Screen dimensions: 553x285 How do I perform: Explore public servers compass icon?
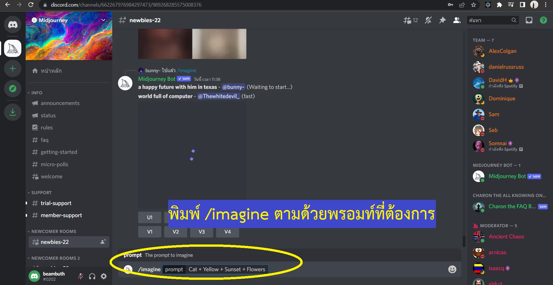13,89
